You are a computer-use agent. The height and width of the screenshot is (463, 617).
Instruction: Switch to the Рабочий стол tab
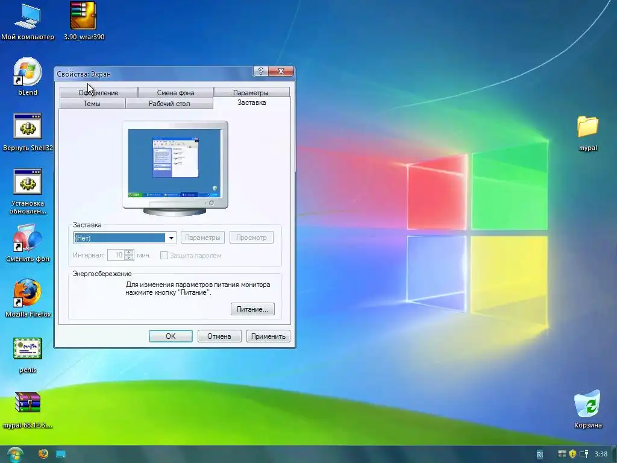point(169,104)
